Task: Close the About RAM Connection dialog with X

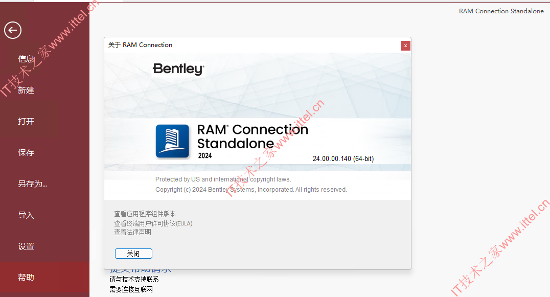Action: click(x=405, y=45)
